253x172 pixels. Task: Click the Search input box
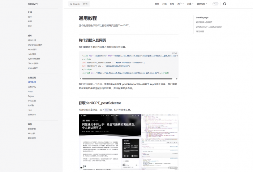point(80,4)
